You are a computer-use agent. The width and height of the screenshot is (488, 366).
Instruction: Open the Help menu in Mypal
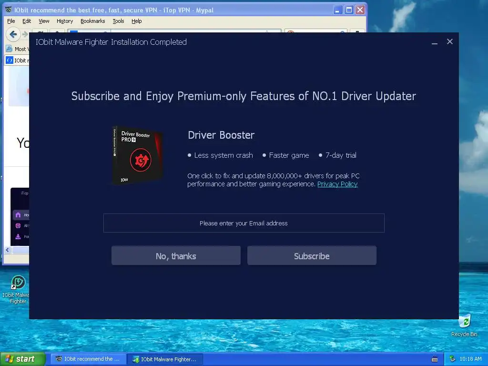coord(136,21)
